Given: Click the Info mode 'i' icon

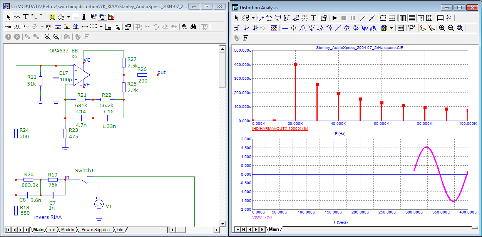Looking at the screenshot, I should pos(84,17).
